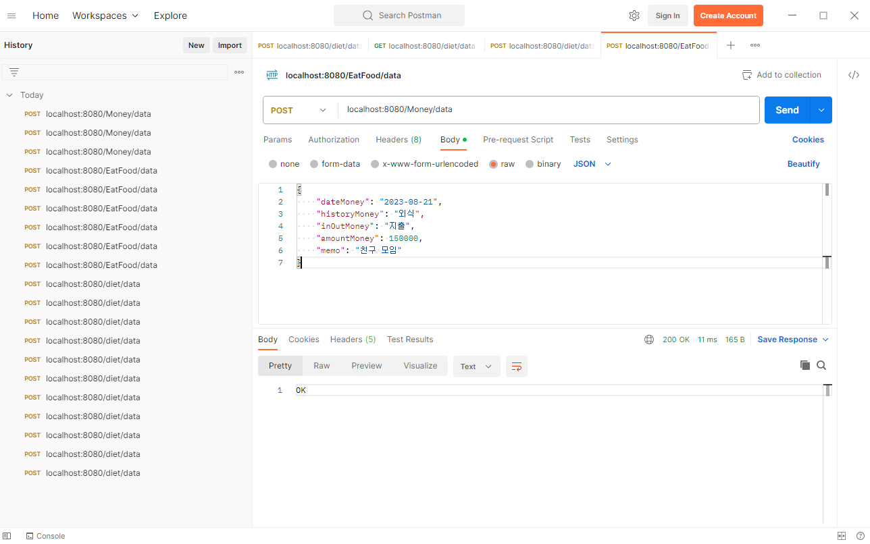Click the Import button

pos(230,45)
